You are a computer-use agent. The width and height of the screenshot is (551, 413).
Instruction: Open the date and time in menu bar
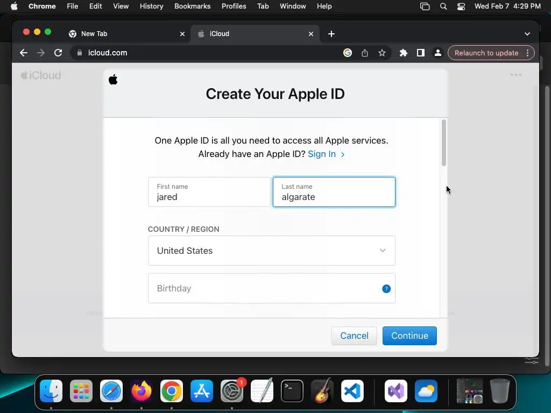[x=507, y=6]
